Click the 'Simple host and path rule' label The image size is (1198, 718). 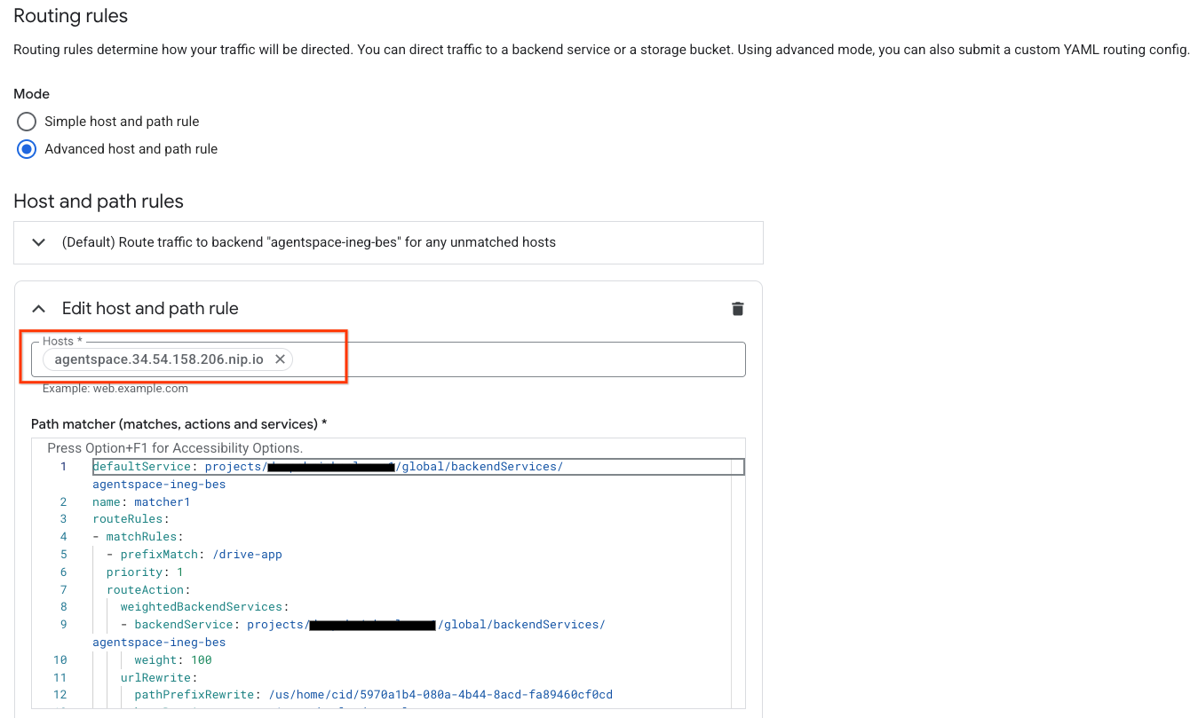pos(122,122)
